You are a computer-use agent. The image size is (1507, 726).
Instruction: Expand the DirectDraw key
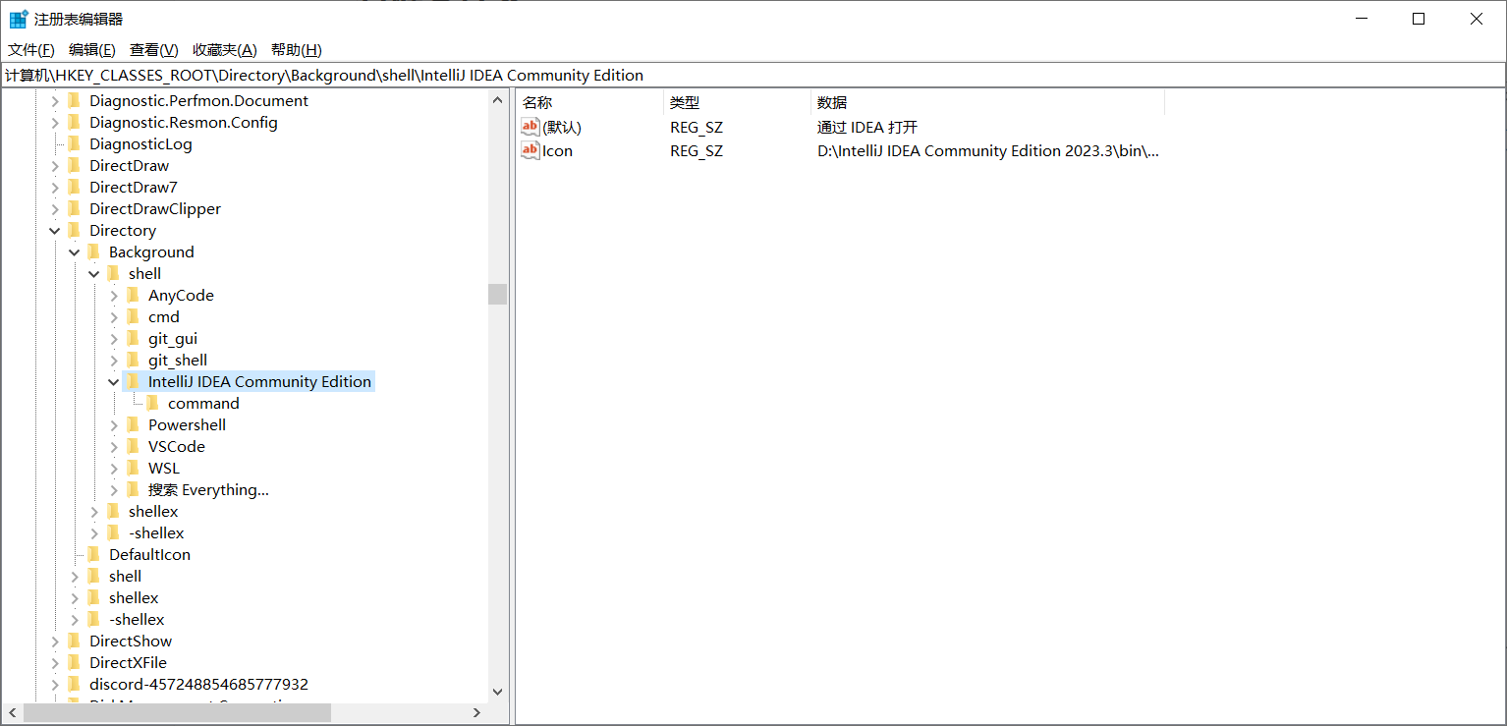[55, 166]
